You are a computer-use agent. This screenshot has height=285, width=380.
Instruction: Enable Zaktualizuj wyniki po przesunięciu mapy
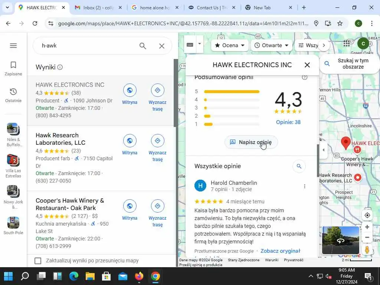pyautogui.click(x=38, y=261)
